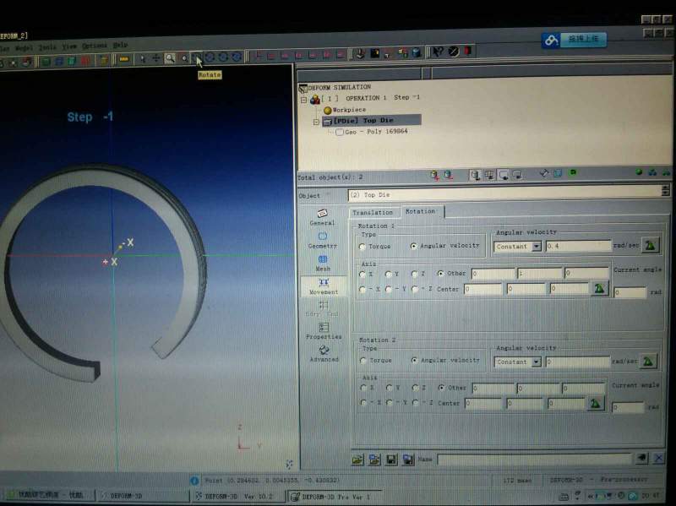
Task: Choose Other axis for Rotation 1
Action: 440,273
